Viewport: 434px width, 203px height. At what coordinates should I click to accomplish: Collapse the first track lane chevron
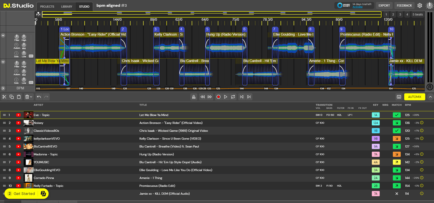pyautogui.click(x=3, y=36)
